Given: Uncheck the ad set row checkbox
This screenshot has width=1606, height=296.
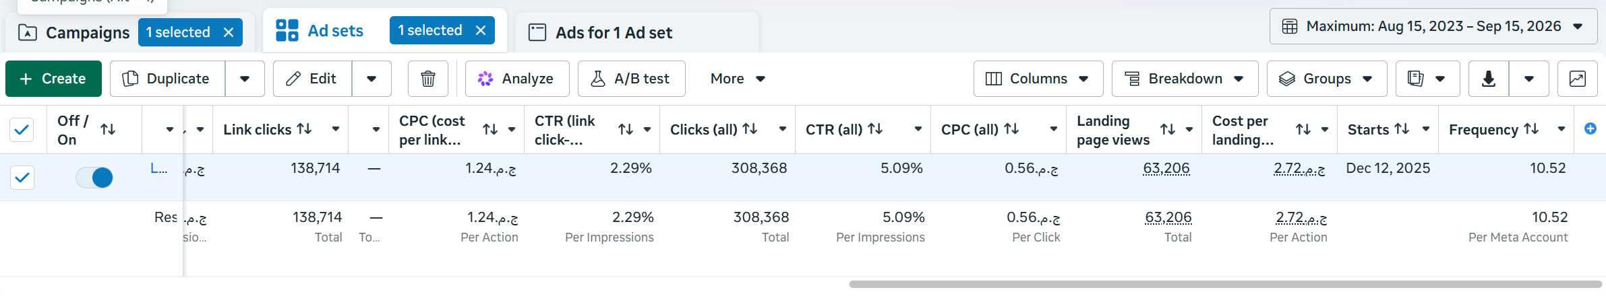Looking at the screenshot, I should [22, 178].
